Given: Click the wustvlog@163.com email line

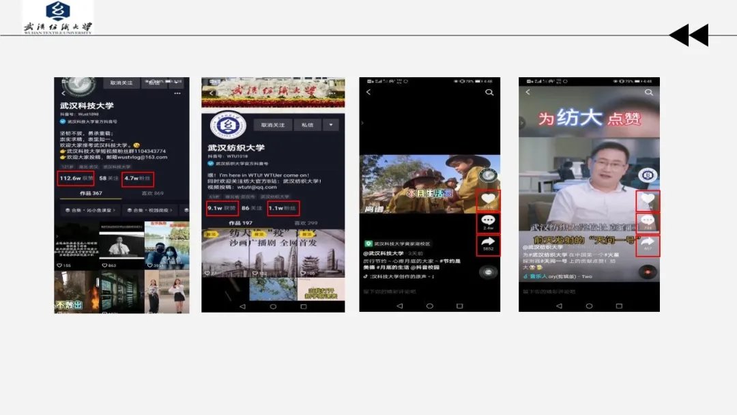Looking at the screenshot, I should pyautogui.click(x=114, y=158).
